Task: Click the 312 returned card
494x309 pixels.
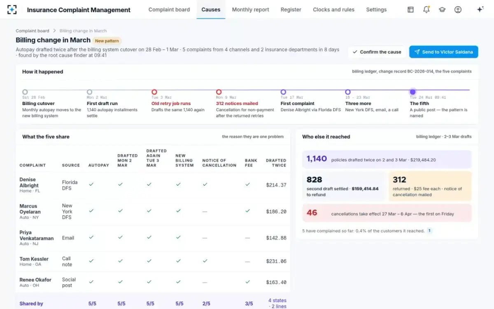Action: tap(430, 186)
